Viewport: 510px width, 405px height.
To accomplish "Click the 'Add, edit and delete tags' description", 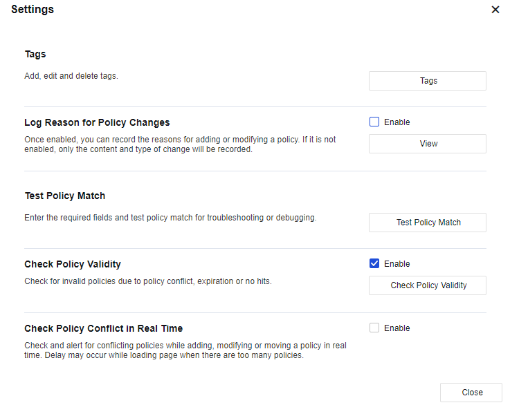I will click(x=71, y=76).
